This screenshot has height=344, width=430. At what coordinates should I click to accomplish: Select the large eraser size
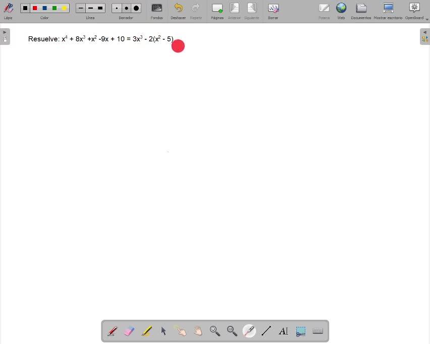click(x=136, y=8)
